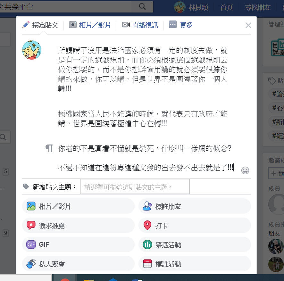Open the GIF picker
Screen dimensions: 284x281
point(78,244)
